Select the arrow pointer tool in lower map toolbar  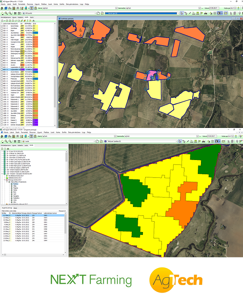[x=180, y=141]
